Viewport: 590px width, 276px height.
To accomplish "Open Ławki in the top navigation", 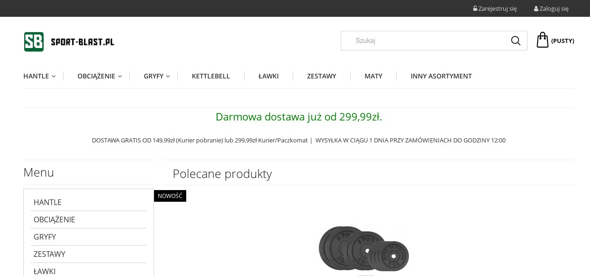I will coord(268,76).
